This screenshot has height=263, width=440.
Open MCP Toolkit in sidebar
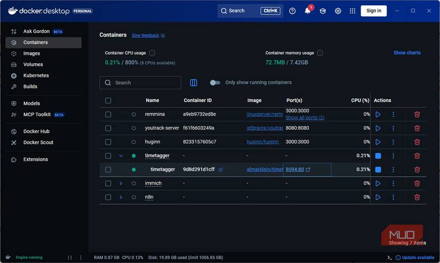tap(44, 114)
